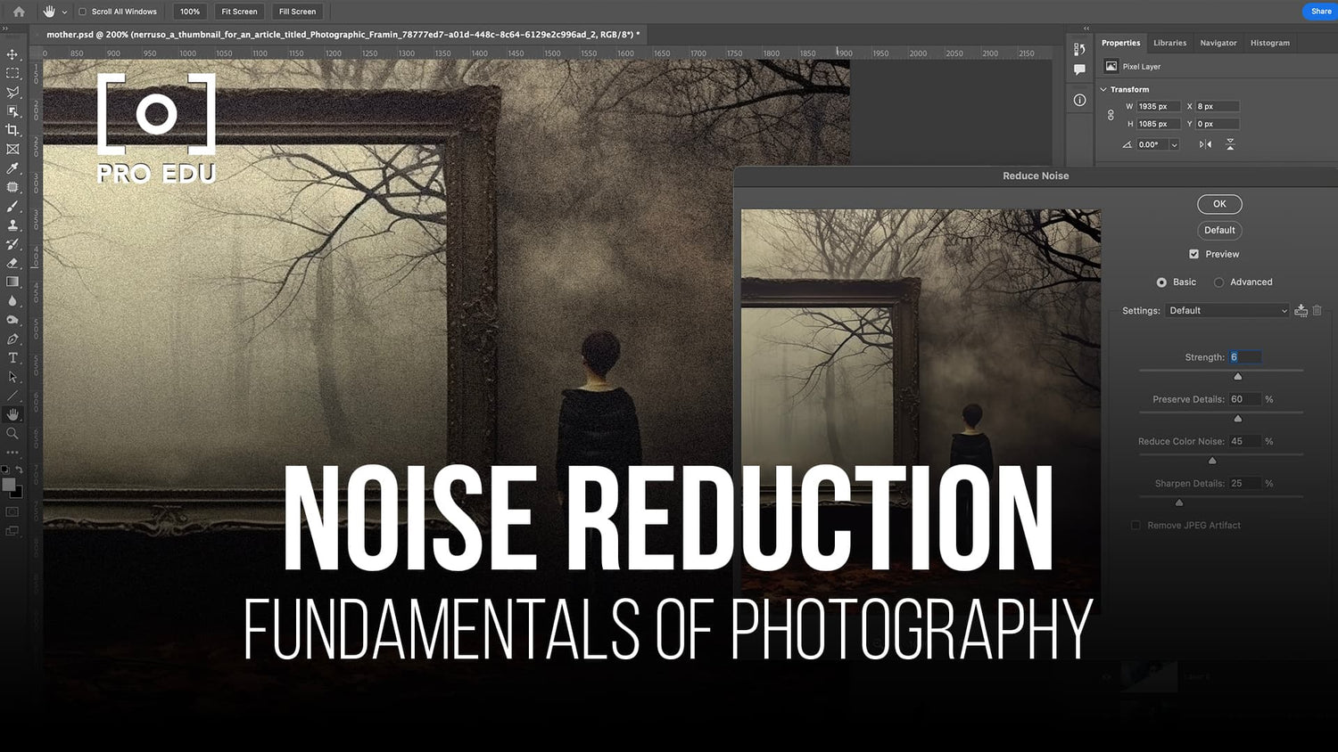Select the Crop tool
1338x752 pixels.
12,130
